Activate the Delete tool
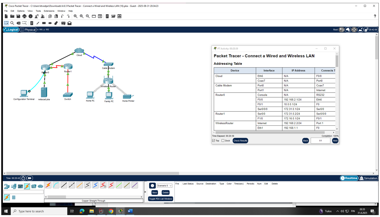380x217 pixels. pos(19,23)
